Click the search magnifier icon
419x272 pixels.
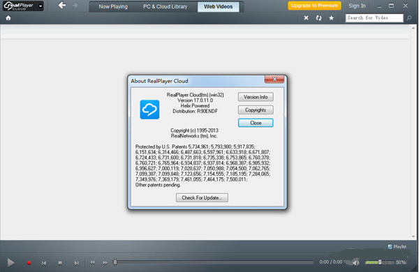(409, 18)
